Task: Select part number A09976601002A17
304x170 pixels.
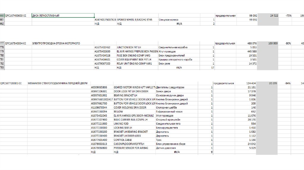Action: click(102, 100)
